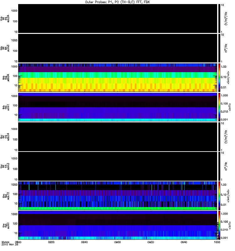The height and width of the screenshot is (251, 235).
Task: Click the '0820' time axis label
Action: [x=51, y=242]
